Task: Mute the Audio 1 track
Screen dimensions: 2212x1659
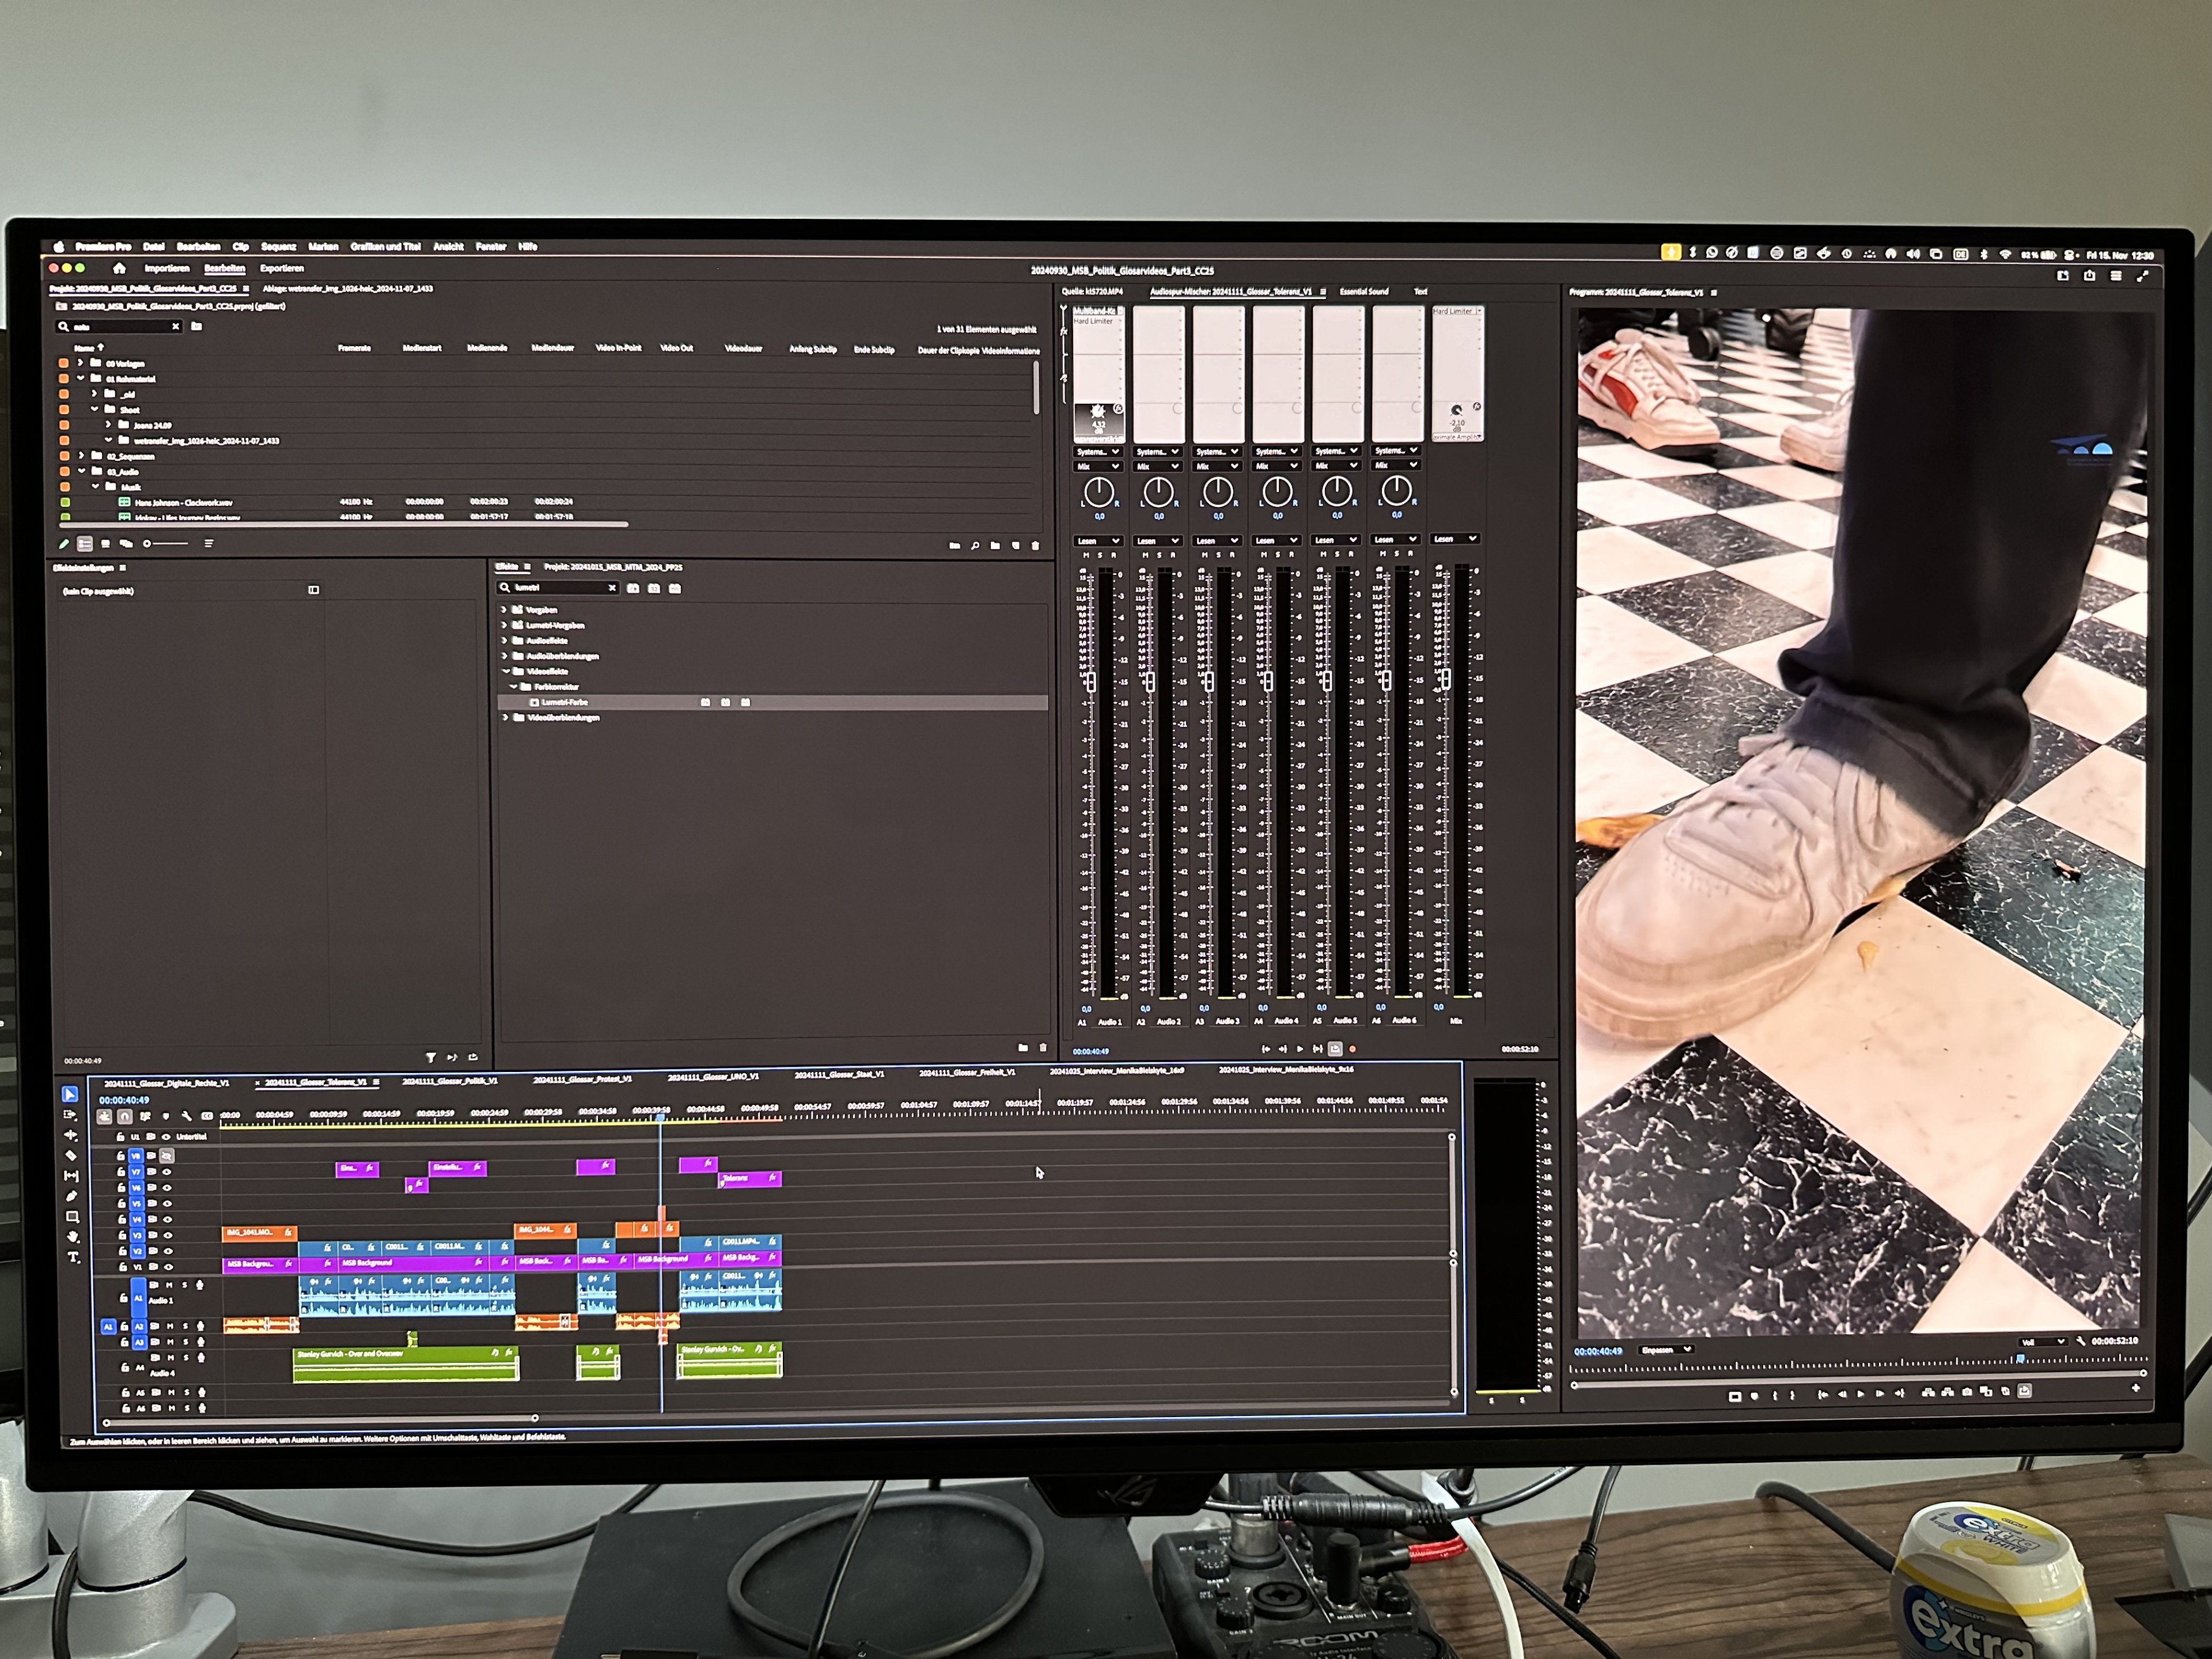Action: pos(169,1285)
